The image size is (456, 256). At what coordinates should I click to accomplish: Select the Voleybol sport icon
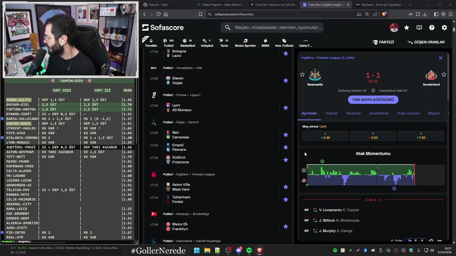[207, 43]
